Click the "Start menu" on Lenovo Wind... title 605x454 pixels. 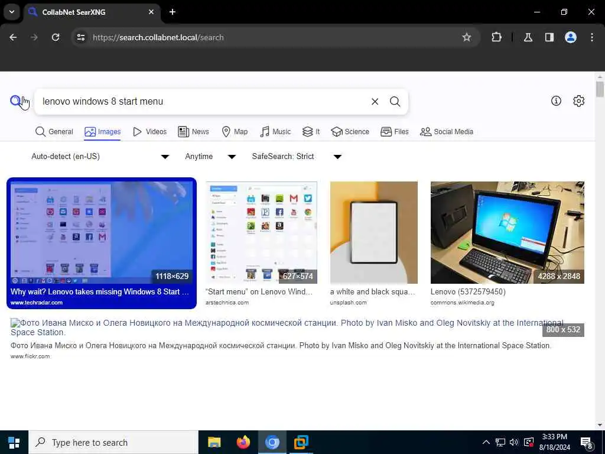259,292
